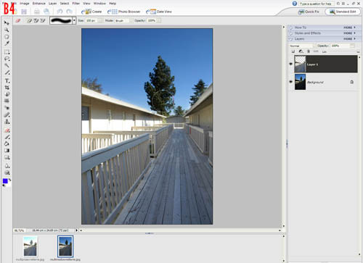Open the brush preset picker dropdown
Screen dimensions: 363x263
tap(74, 20)
